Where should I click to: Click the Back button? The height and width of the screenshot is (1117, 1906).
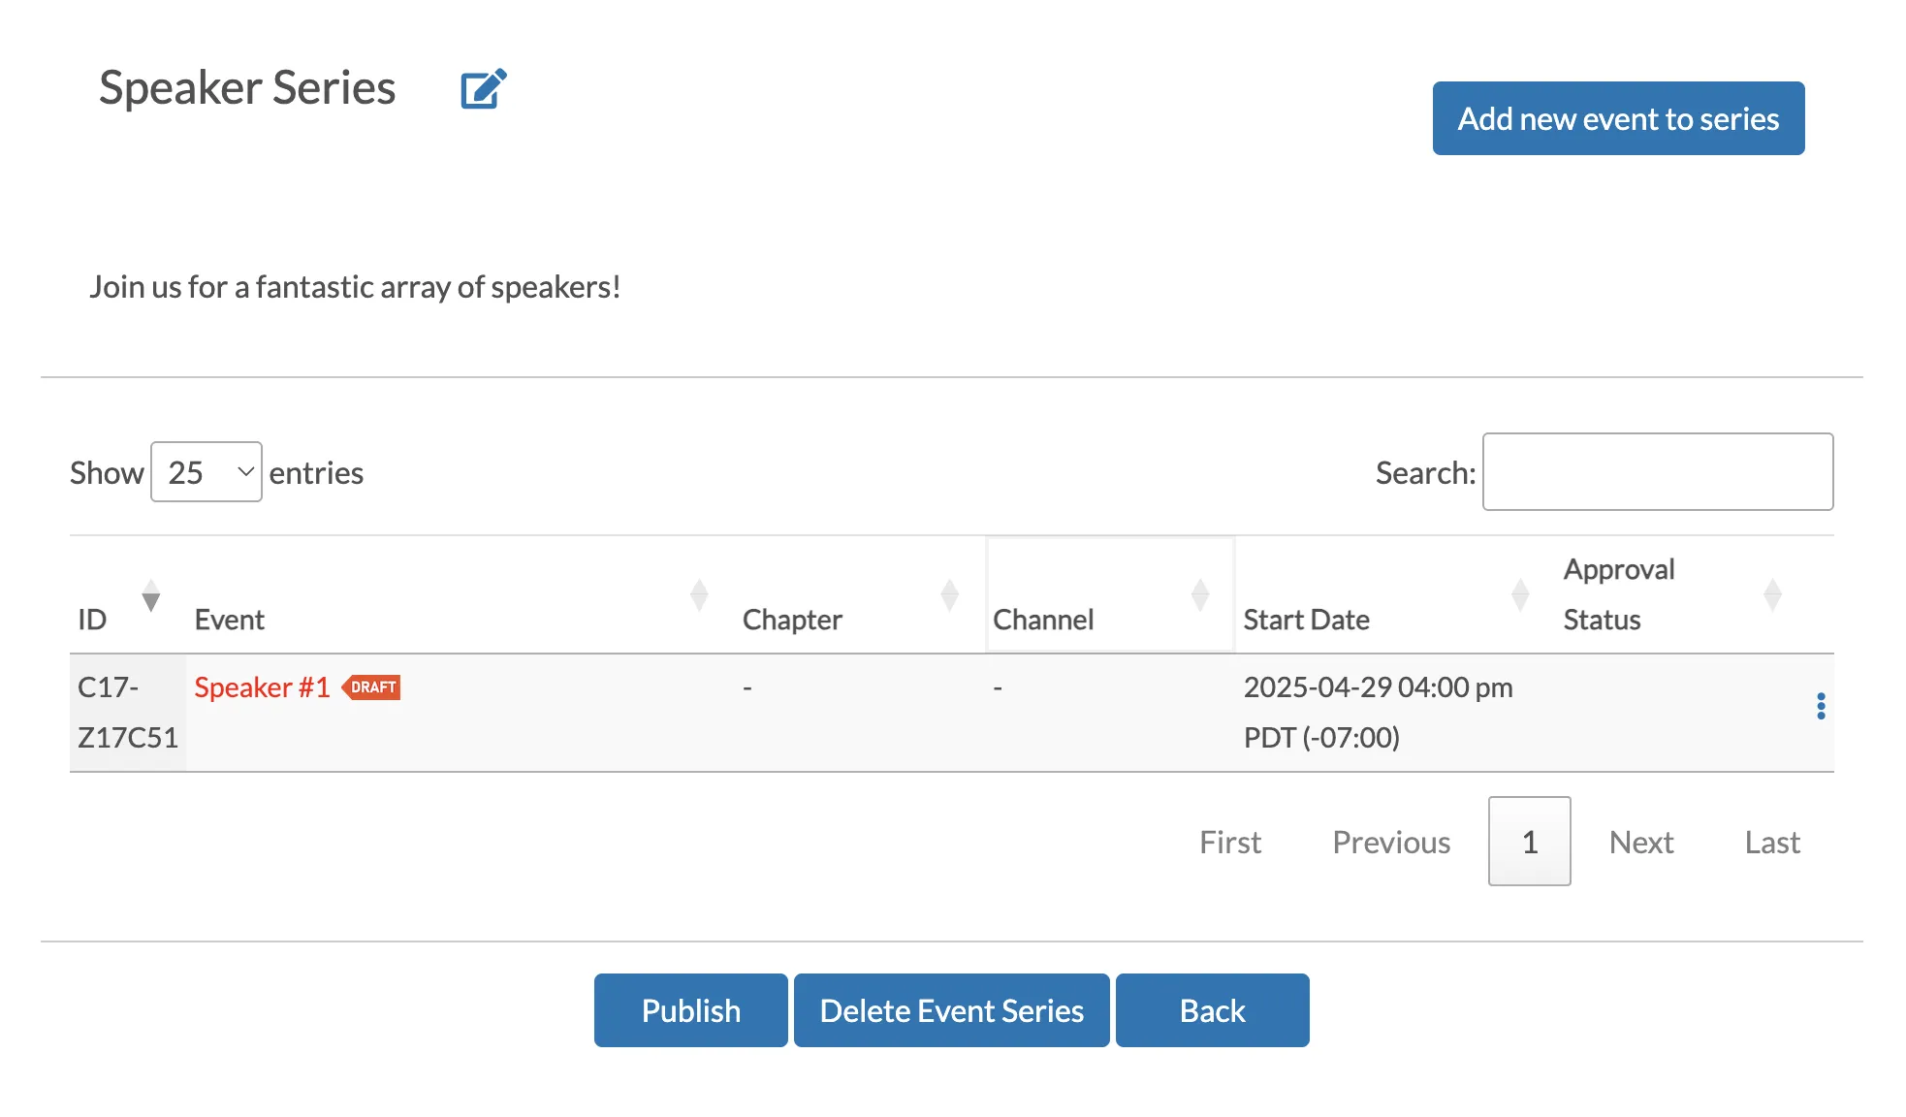pos(1212,1010)
